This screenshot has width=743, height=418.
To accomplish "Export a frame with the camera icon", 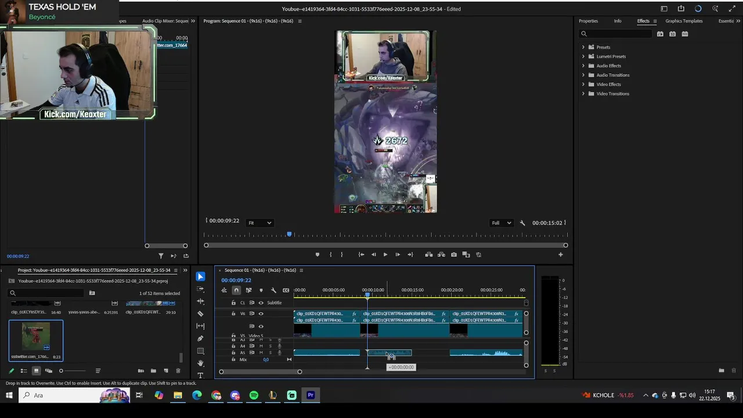I will [x=454, y=254].
